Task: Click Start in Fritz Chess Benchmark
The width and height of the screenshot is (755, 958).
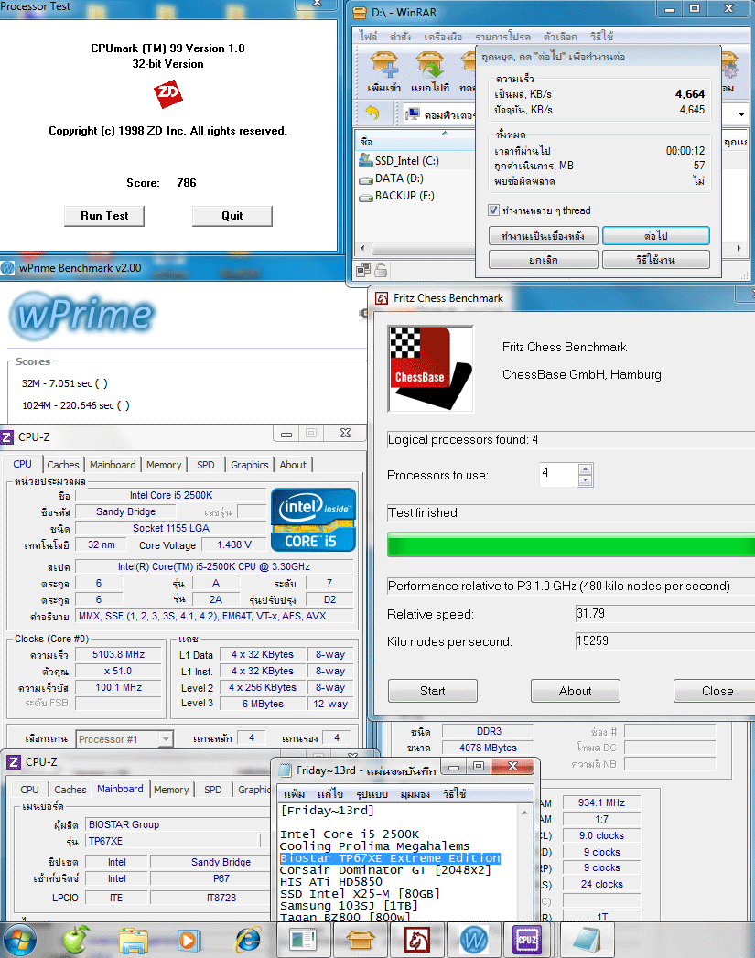Action: (x=433, y=691)
